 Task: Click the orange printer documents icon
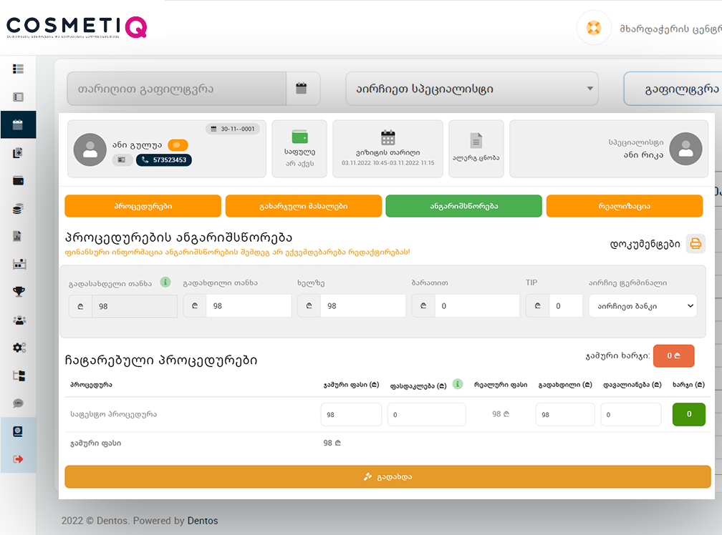[695, 244]
